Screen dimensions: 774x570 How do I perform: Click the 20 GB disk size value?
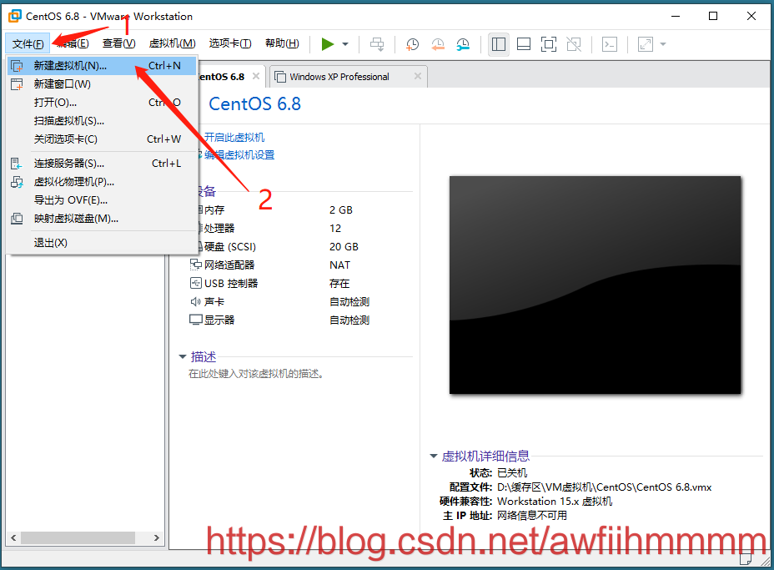344,246
